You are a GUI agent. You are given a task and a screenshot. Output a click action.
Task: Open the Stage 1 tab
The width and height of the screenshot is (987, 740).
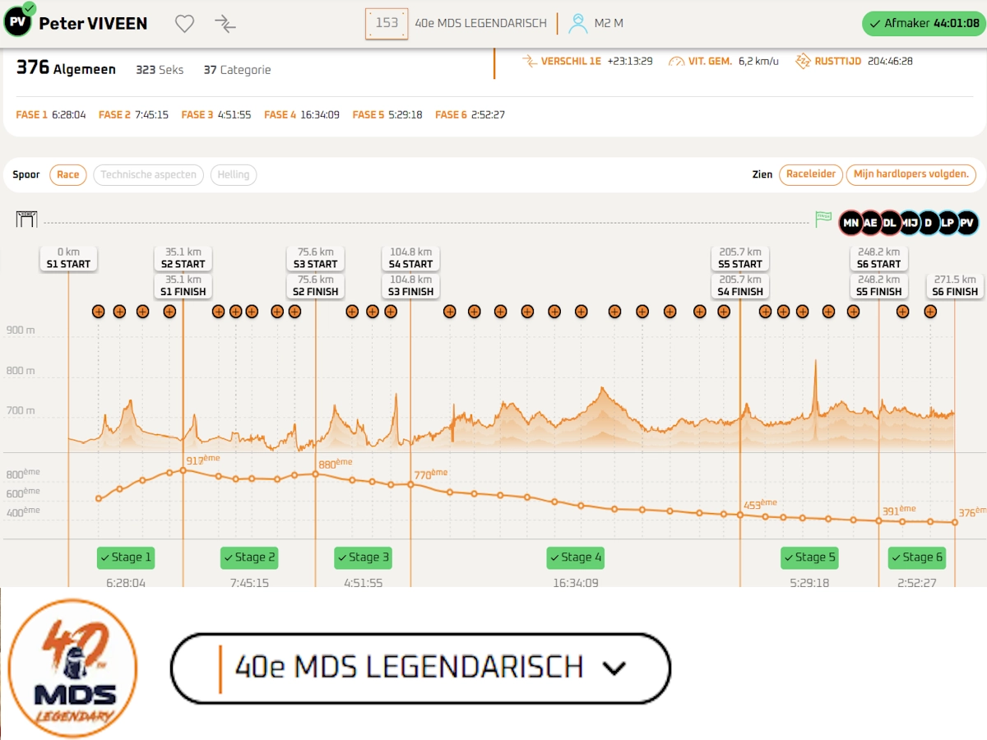(126, 557)
